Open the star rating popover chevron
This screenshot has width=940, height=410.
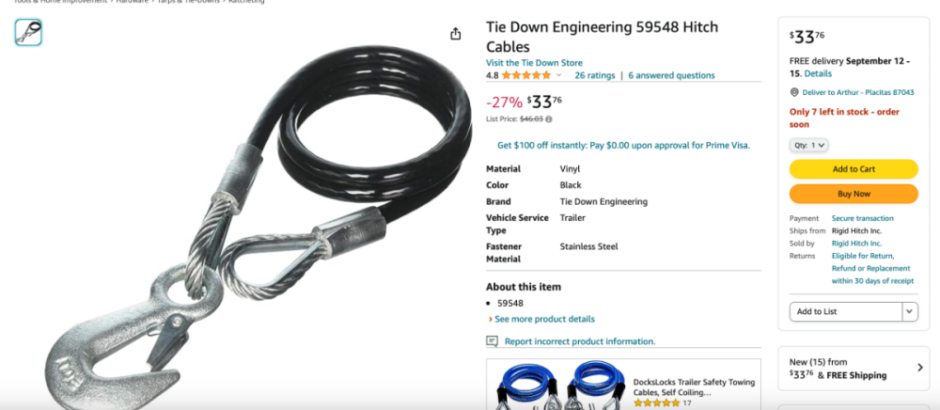(558, 75)
